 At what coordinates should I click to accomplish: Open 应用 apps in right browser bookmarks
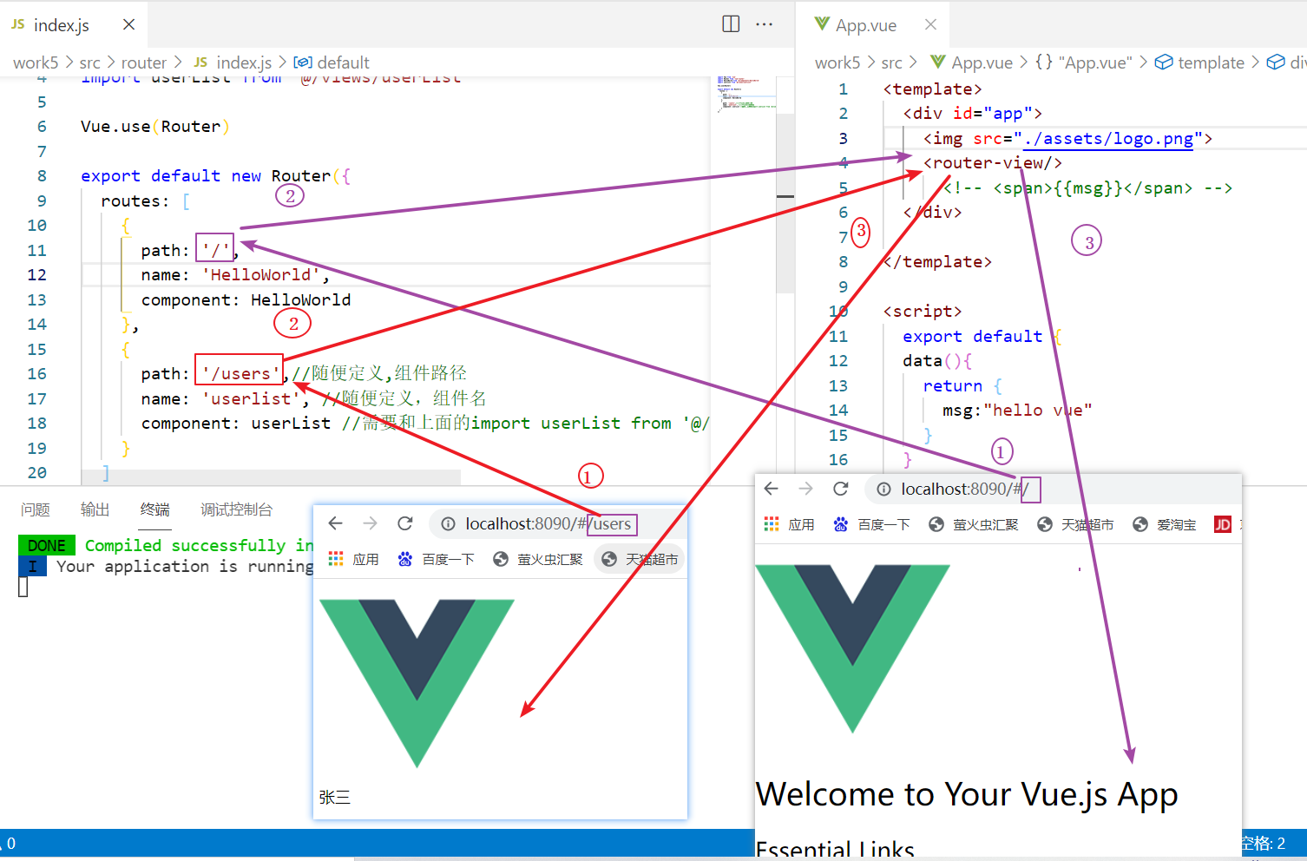pyautogui.click(x=789, y=524)
